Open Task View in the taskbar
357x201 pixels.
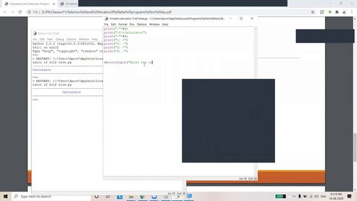(108, 196)
